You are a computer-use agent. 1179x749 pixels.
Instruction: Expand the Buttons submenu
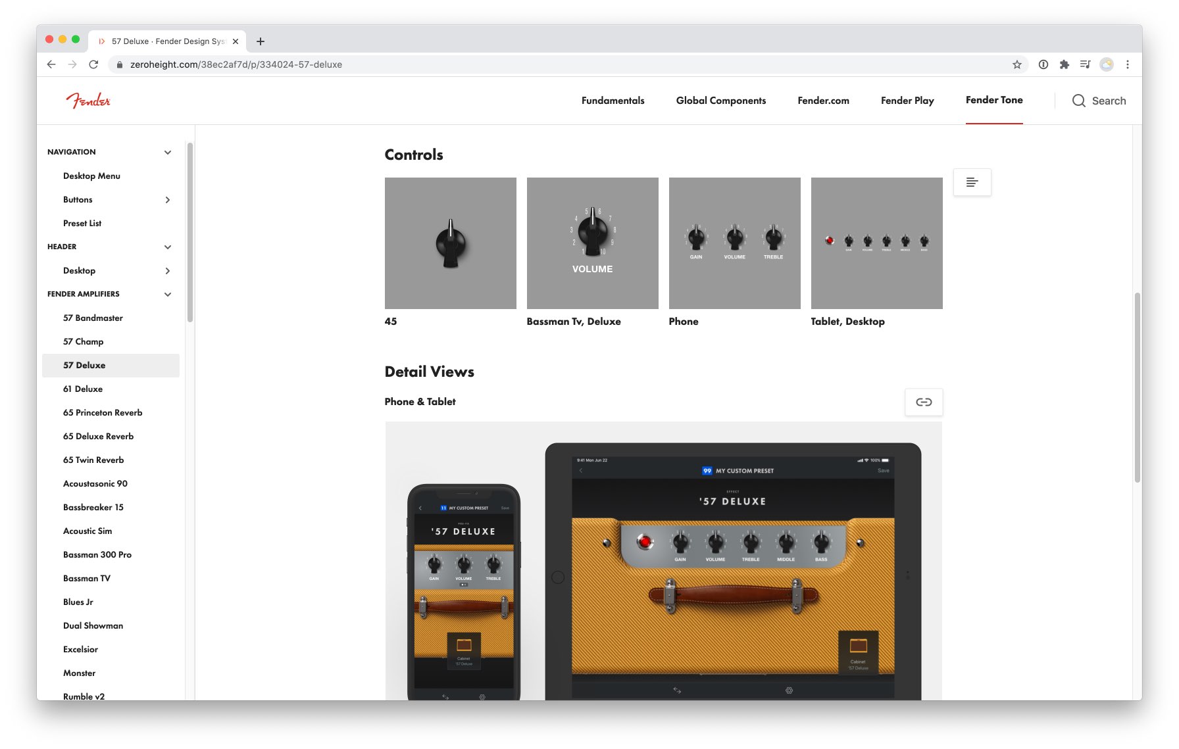click(168, 199)
